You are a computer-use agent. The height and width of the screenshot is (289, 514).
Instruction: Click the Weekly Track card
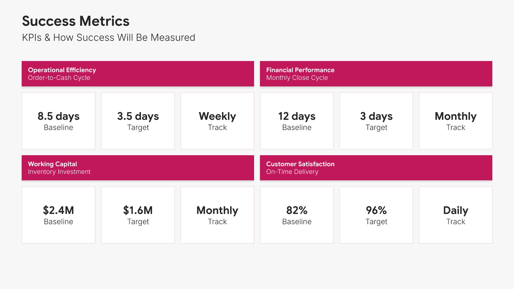(x=217, y=121)
